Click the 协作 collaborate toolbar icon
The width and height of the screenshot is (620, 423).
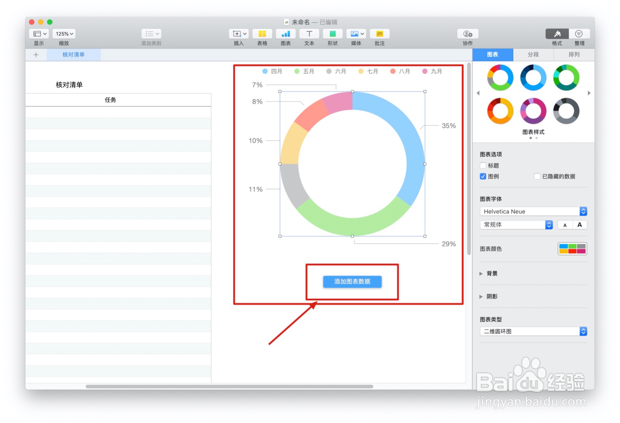point(468,34)
